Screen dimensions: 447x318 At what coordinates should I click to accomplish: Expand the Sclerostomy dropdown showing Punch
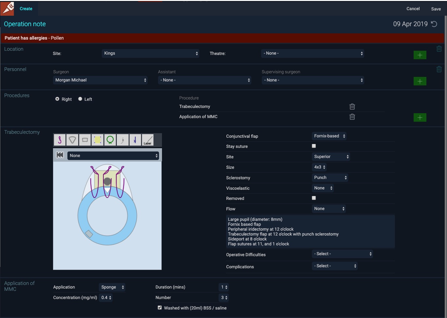tap(330, 178)
